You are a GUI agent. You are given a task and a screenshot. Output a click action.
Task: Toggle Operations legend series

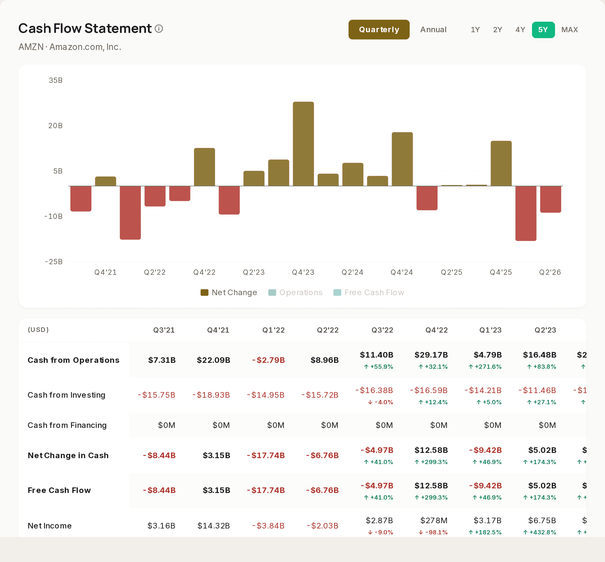295,293
